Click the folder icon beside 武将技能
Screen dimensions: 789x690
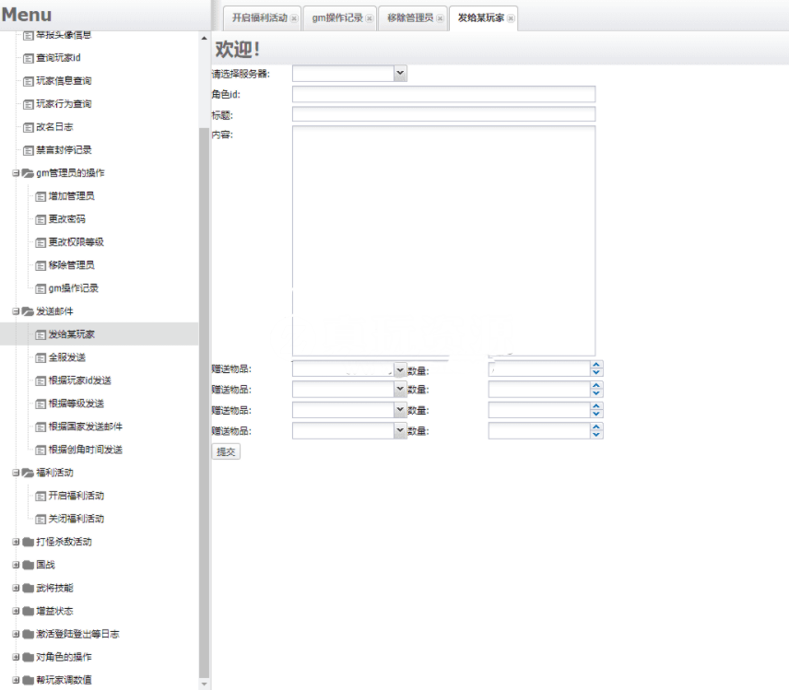tap(28, 588)
